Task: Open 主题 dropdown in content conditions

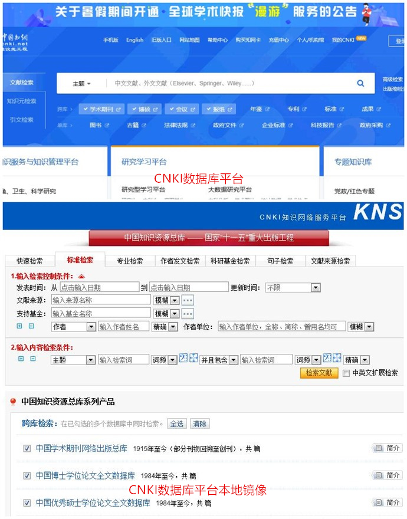Action: click(73, 360)
